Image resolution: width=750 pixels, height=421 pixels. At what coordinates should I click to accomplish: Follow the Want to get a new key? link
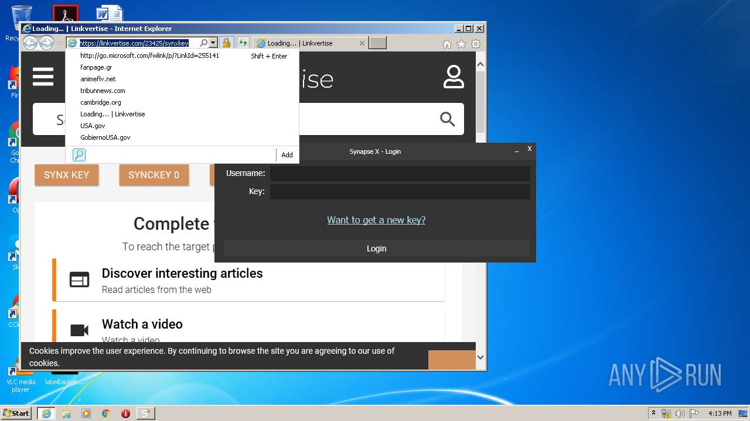click(x=376, y=220)
